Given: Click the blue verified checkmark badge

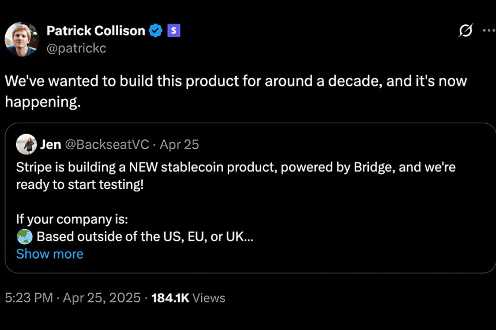Looking at the screenshot, I should 156,31.
